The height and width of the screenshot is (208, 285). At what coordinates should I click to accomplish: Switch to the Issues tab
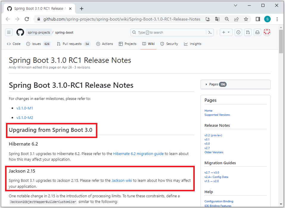click(x=38, y=44)
